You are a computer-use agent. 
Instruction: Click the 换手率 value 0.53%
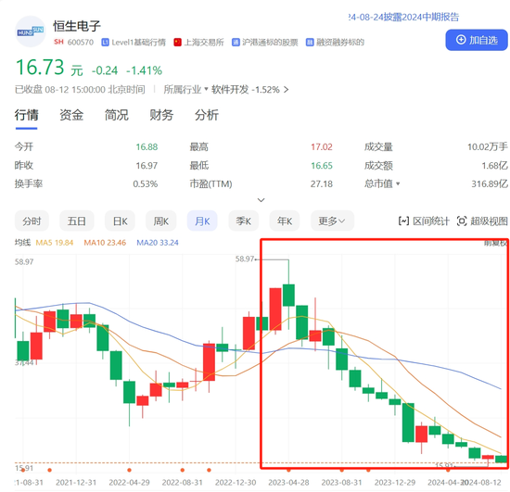146,184
